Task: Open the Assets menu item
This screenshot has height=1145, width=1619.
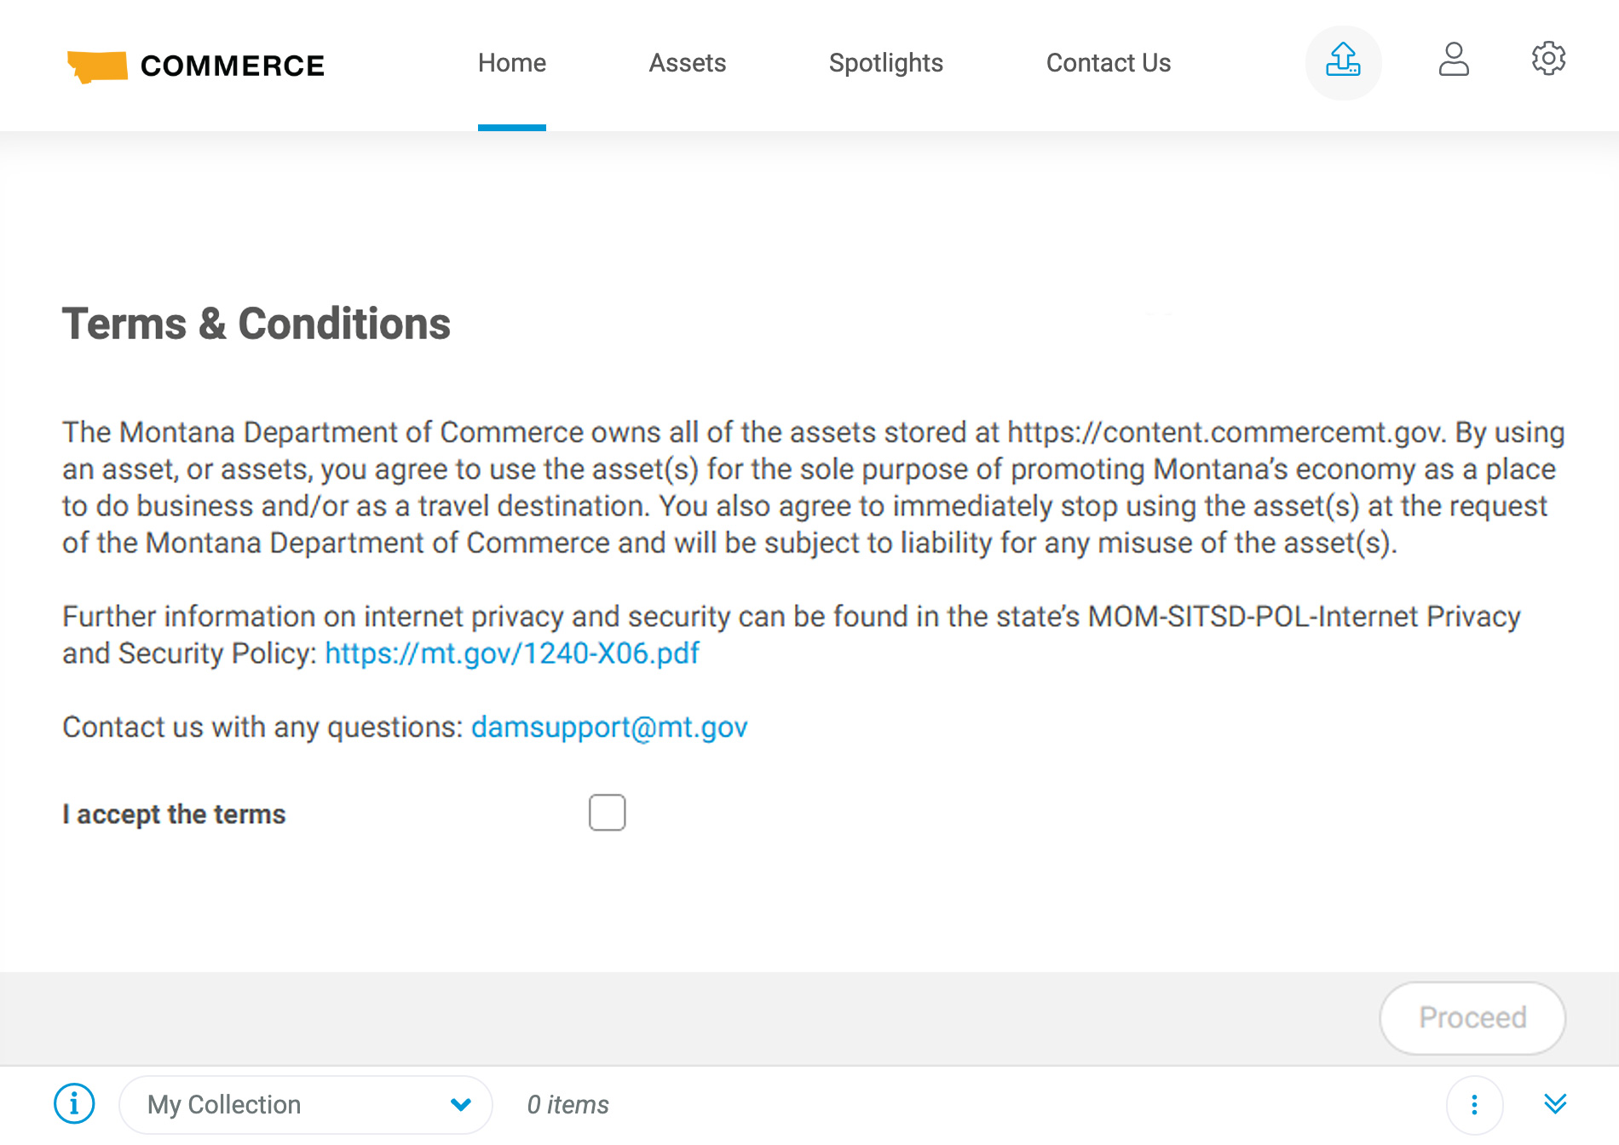Action: [x=687, y=63]
